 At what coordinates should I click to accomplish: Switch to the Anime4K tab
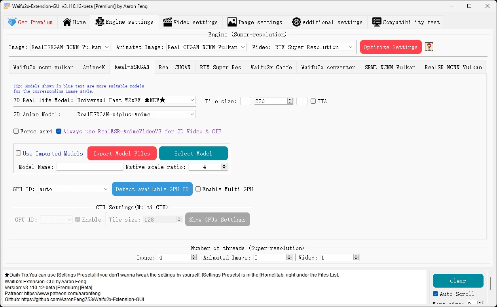tap(94, 67)
